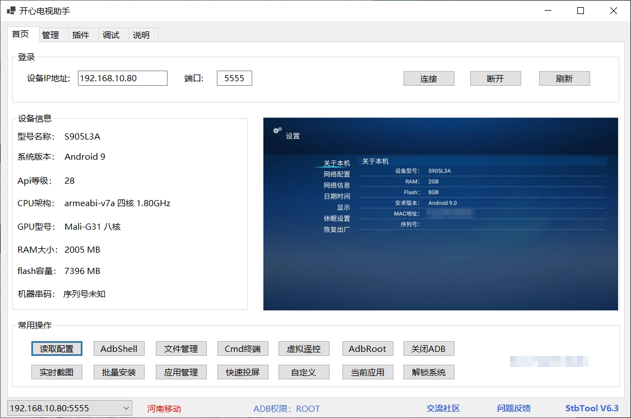The height and width of the screenshot is (418, 631).
Task: Click the 连接 connect button
Action: coord(429,78)
